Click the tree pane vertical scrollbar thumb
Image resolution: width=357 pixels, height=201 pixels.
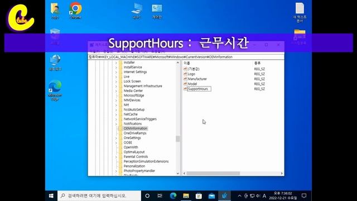tap(178, 139)
